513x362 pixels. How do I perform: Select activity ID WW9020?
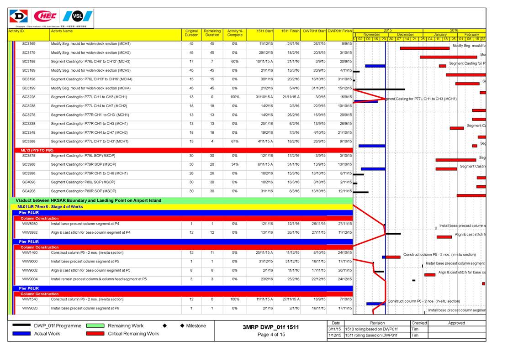coord(30,308)
